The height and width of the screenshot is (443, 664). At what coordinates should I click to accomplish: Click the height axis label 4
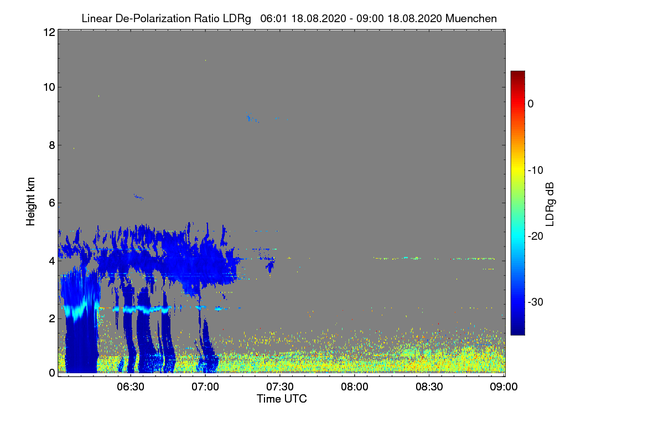[x=51, y=261]
